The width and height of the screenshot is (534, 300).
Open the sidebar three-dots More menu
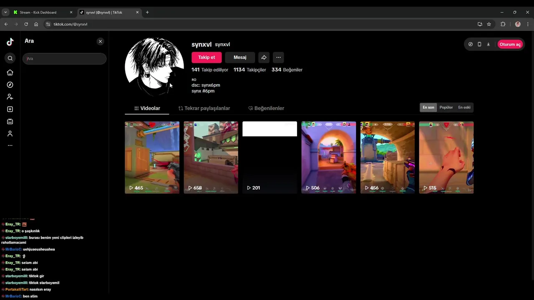[x=10, y=145]
